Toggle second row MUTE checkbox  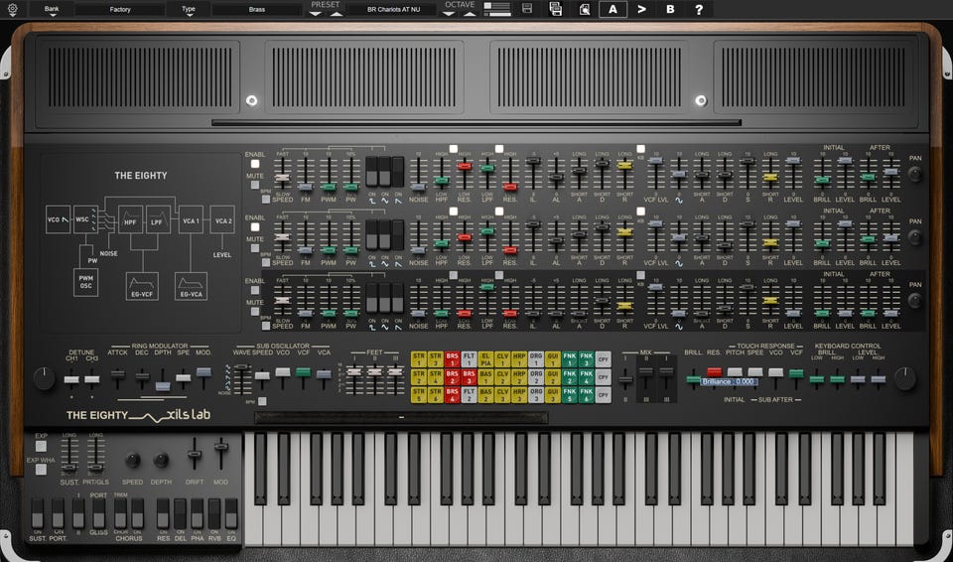[255, 248]
